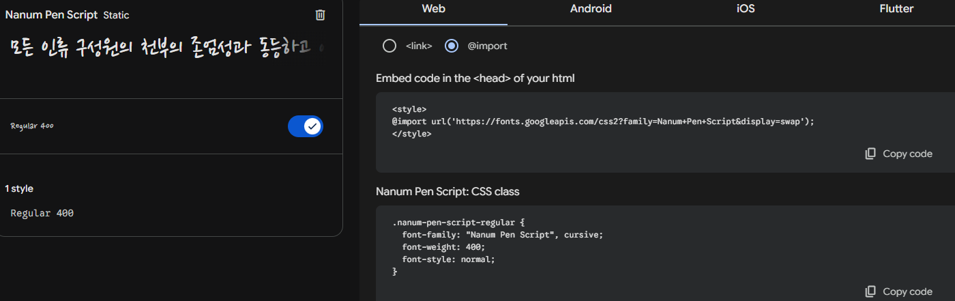Click the @import url code line
This screenshot has height=301, width=955.
pos(604,121)
